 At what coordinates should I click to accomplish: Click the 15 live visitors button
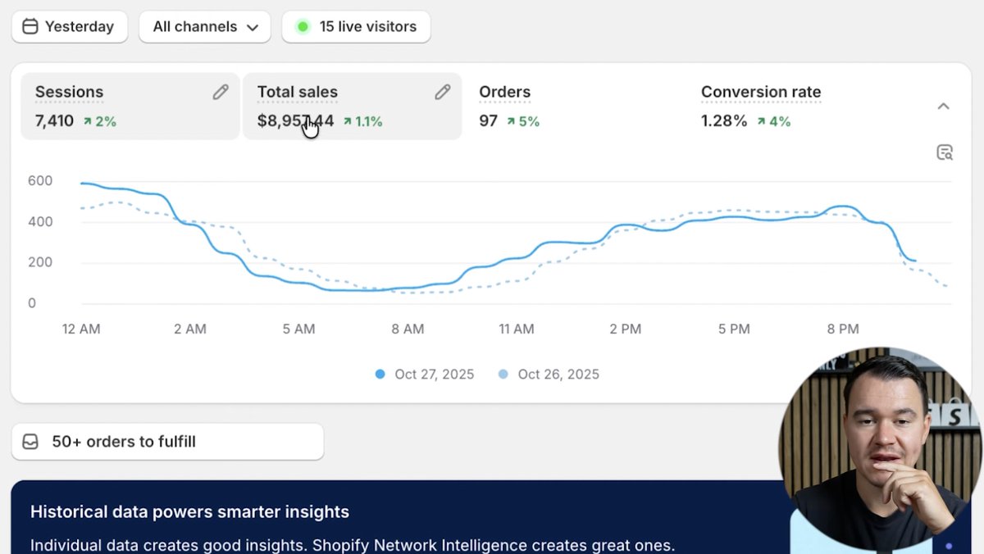click(356, 26)
